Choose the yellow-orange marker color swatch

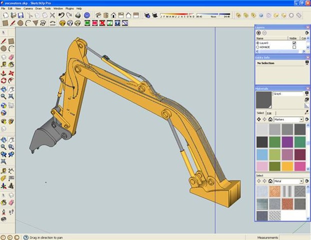287,166
